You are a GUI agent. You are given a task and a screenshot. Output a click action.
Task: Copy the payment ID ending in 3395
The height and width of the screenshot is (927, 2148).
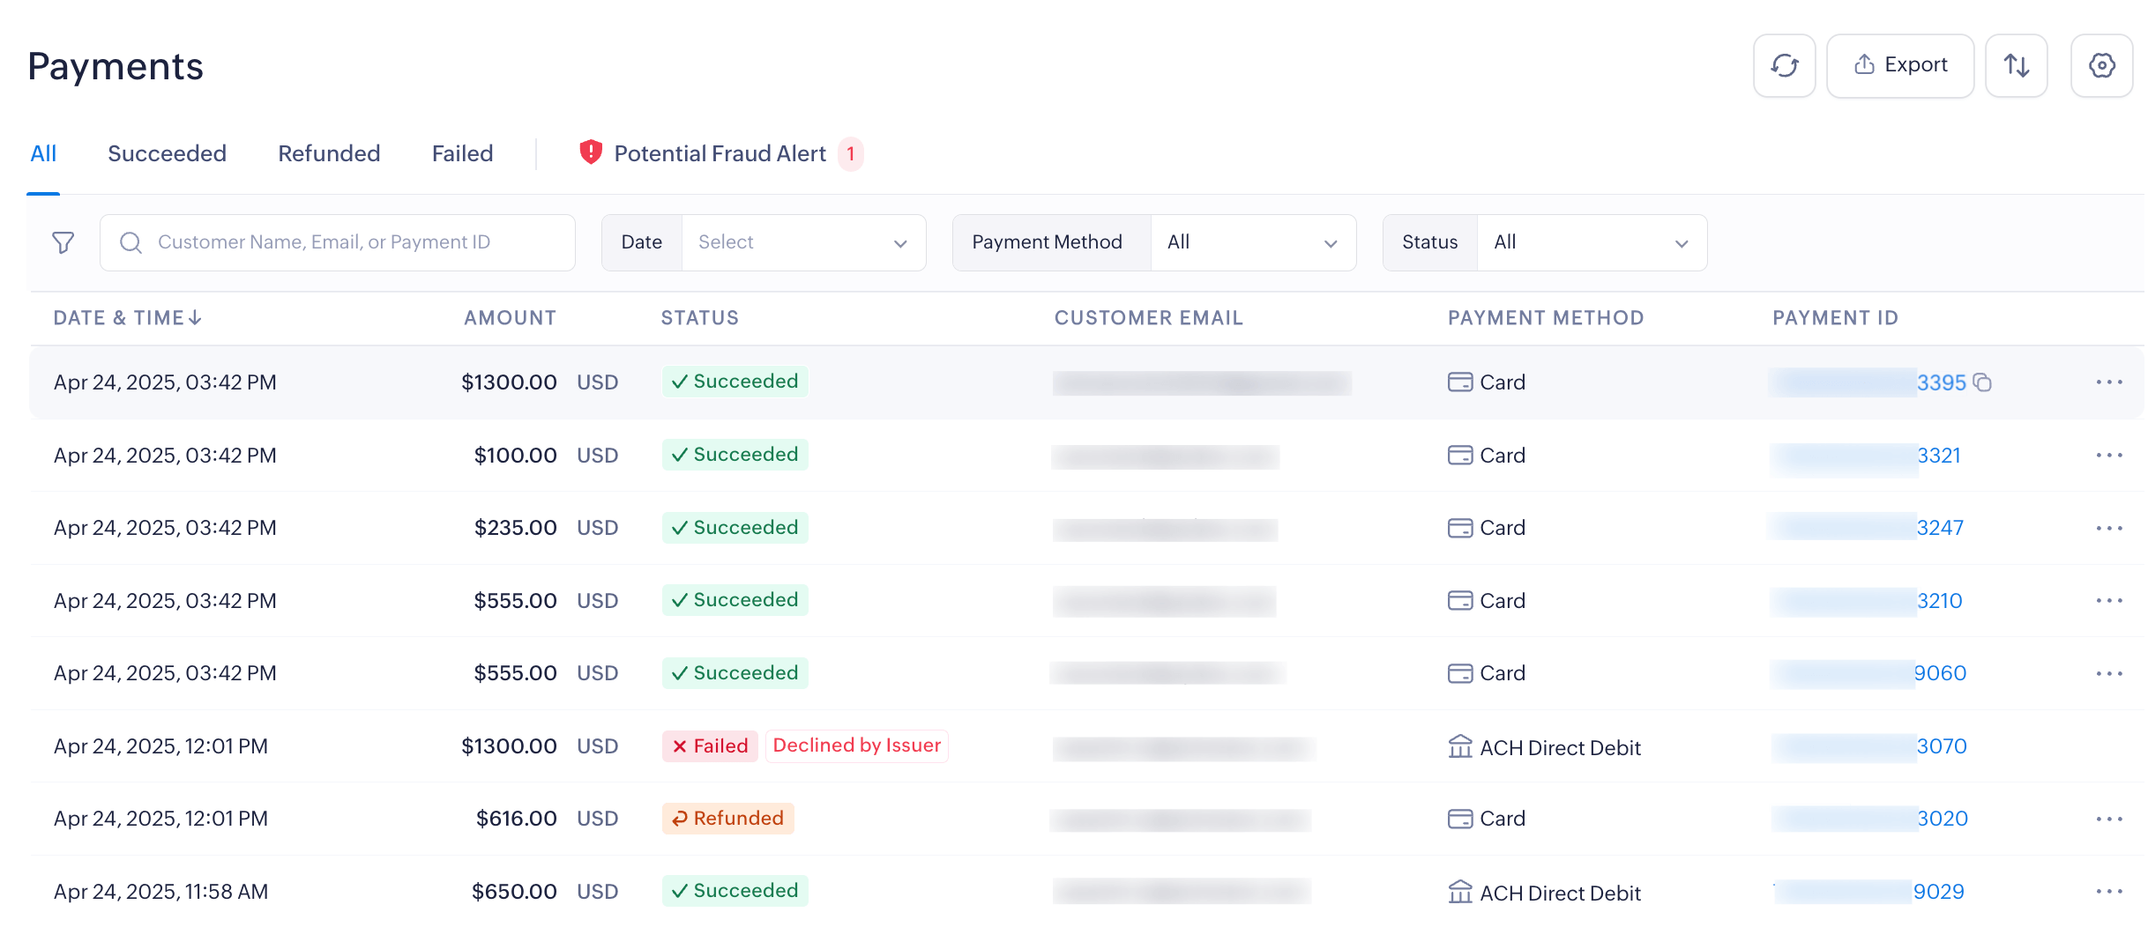click(1984, 382)
